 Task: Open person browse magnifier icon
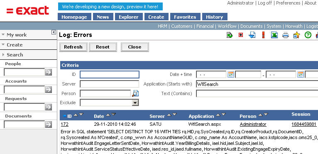pos(135,93)
